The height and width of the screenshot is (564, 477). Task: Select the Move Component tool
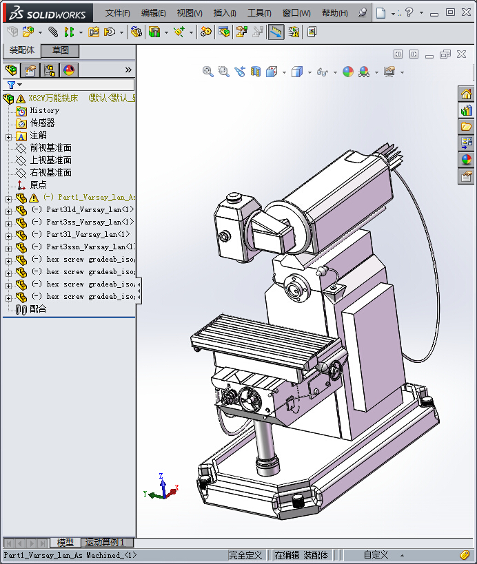click(109, 32)
